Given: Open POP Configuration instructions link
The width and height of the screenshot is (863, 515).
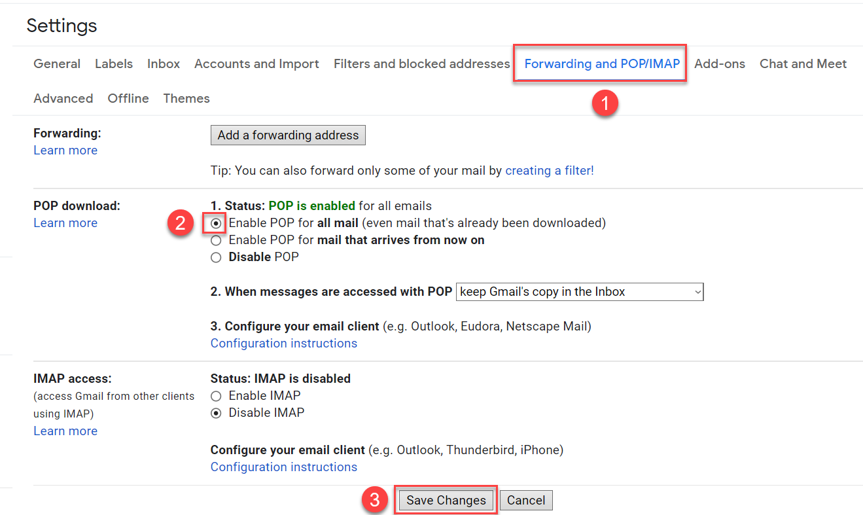Looking at the screenshot, I should 284,344.
